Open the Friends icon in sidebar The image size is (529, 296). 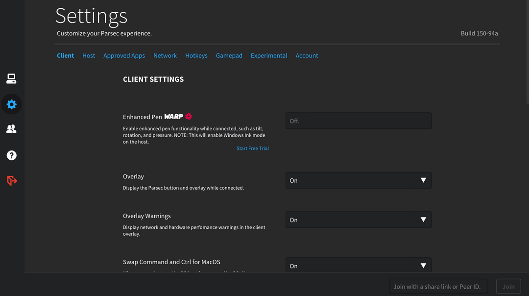click(11, 129)
